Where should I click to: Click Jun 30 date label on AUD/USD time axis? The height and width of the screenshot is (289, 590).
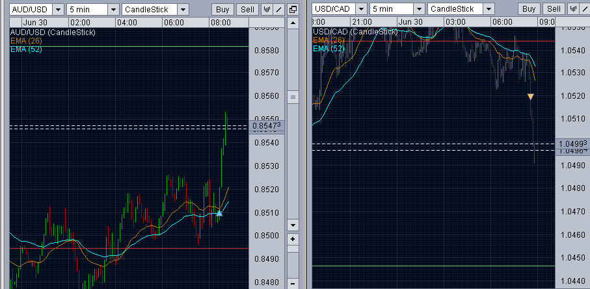35,23
